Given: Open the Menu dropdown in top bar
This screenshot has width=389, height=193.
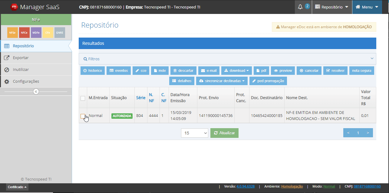Looking at the screenshot, I should [367, 7].
